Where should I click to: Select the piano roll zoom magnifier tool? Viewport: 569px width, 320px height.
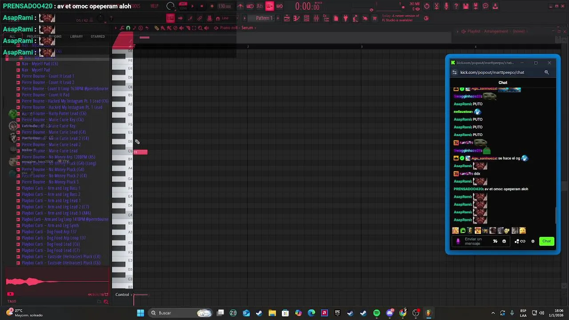[x=200, y=28]
